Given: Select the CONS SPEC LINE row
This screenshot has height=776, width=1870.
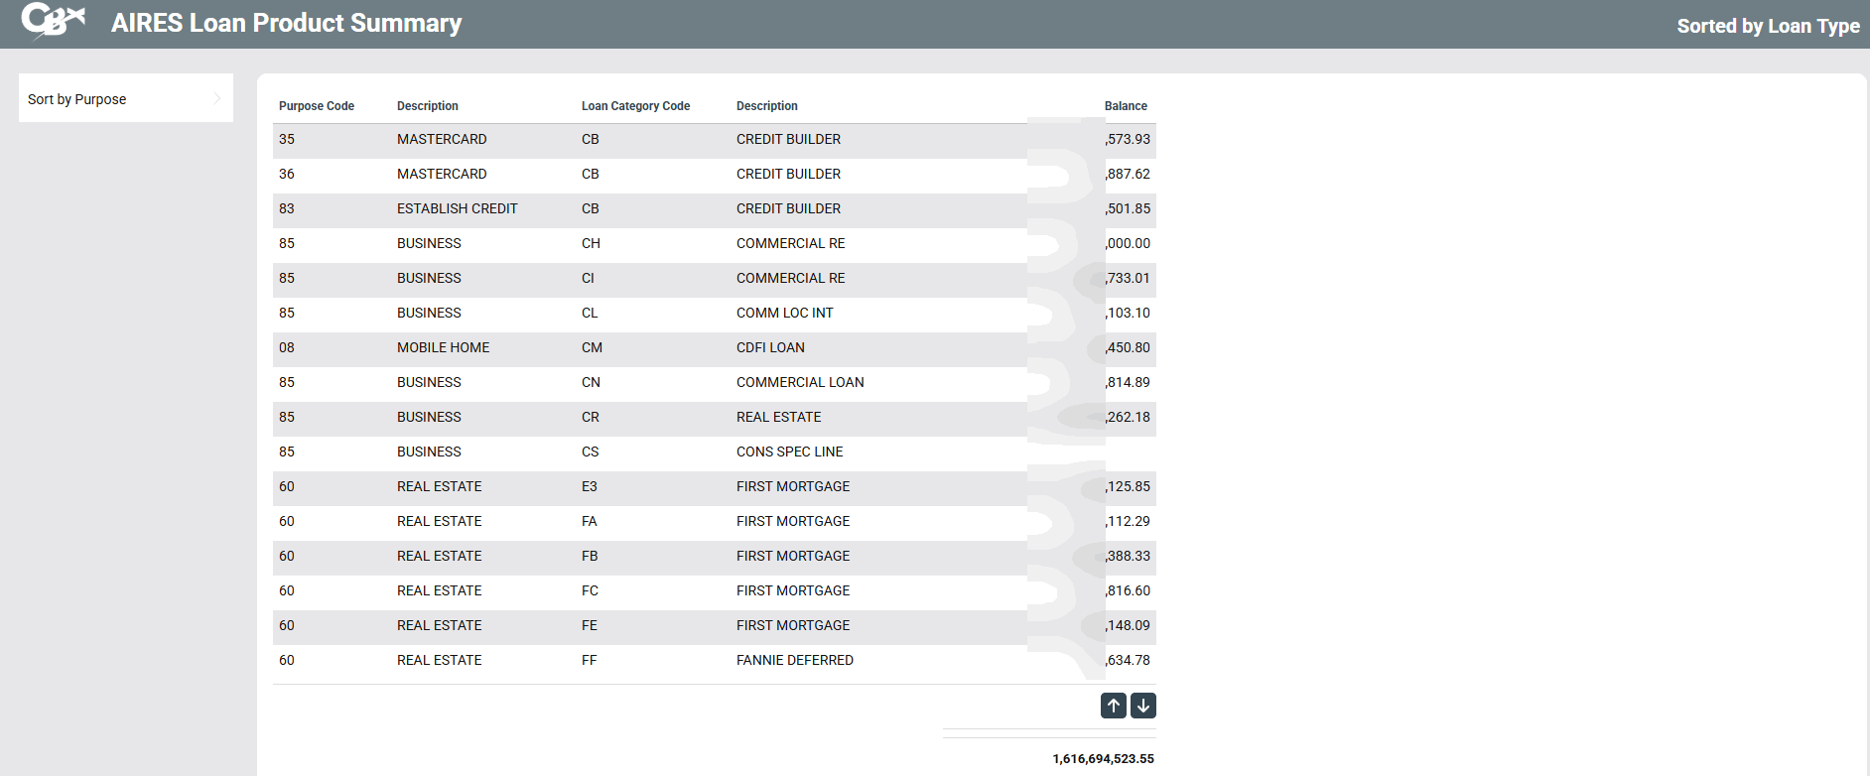Looking at the screenshot, I should click(x=789, y=452).
